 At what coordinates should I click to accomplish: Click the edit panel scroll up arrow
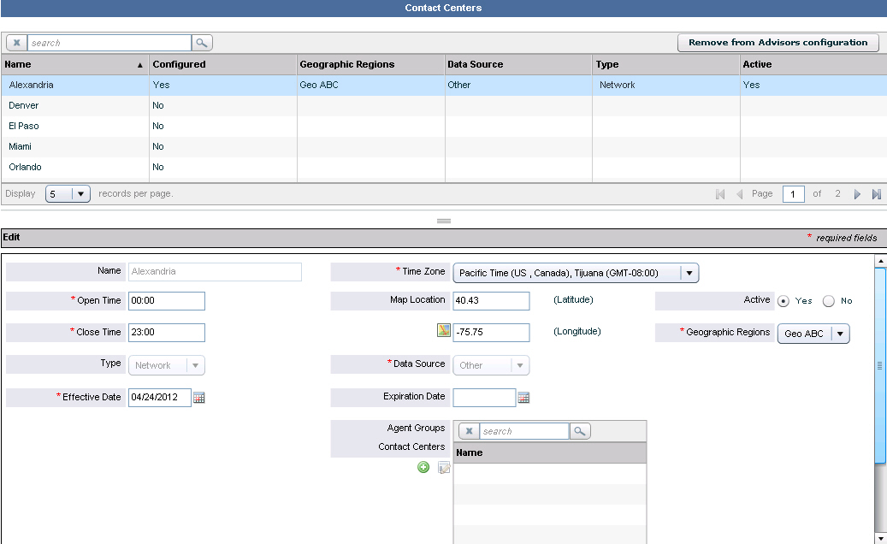(x=880, y=261)
